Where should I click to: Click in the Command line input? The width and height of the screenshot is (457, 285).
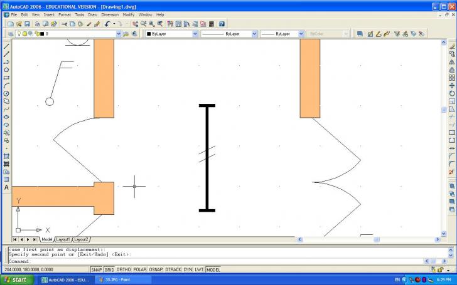pyautogui.click(x=216, y=261)
